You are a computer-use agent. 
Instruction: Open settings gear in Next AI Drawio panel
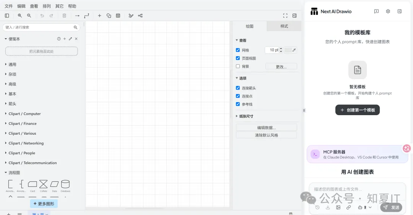(388, 11)
